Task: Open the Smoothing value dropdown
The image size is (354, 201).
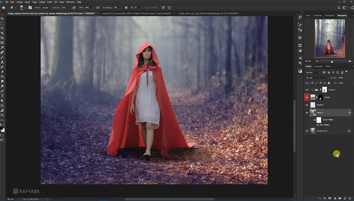Action: tap(121, 8)
